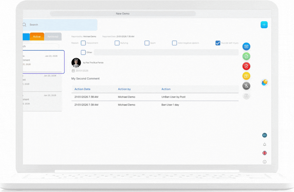Click the gray ban user button

(246, 86)
